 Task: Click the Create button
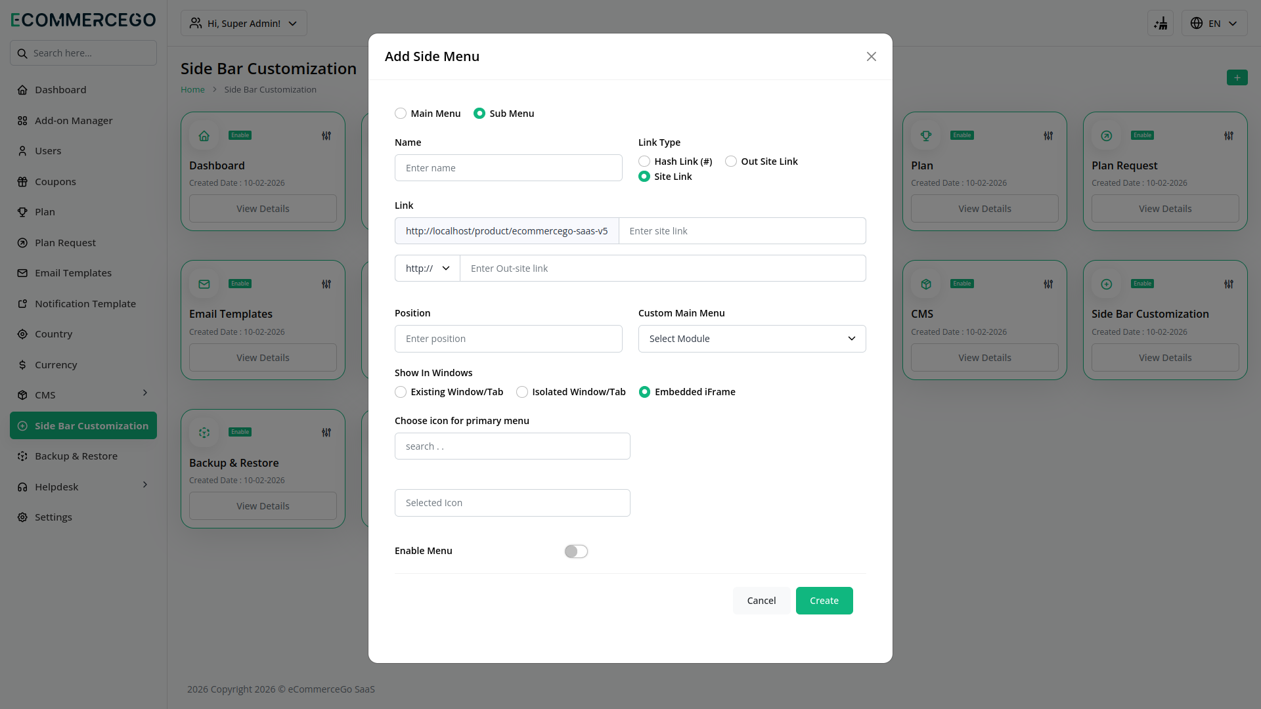point(824,601)
